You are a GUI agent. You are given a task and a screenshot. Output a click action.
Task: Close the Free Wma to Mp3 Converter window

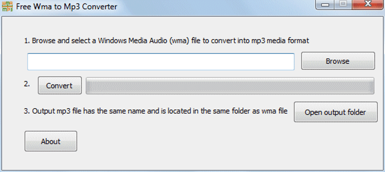[367, 5]
